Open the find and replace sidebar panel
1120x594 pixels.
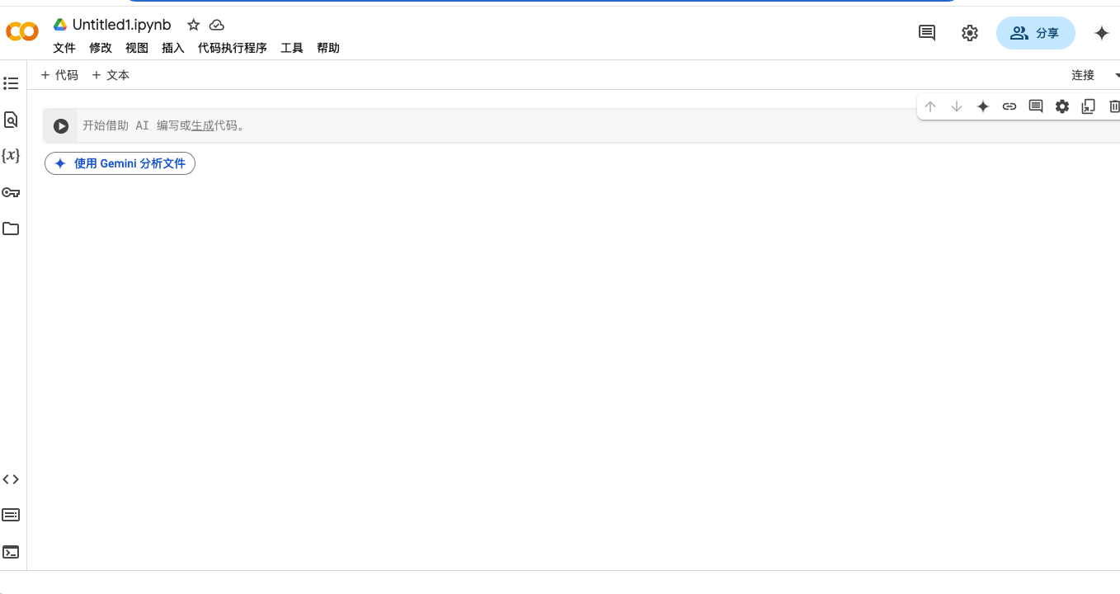(11, 120)
